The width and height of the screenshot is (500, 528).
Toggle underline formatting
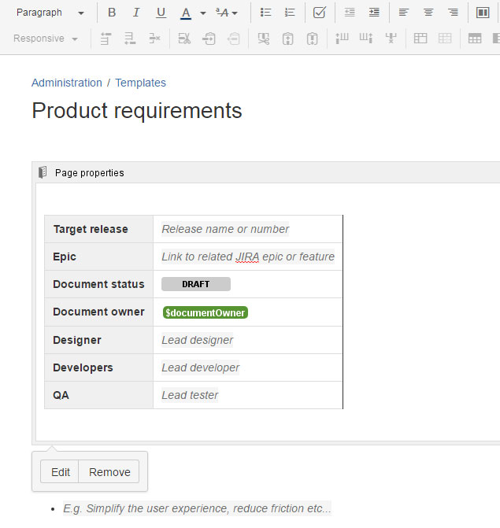[161, 13]
